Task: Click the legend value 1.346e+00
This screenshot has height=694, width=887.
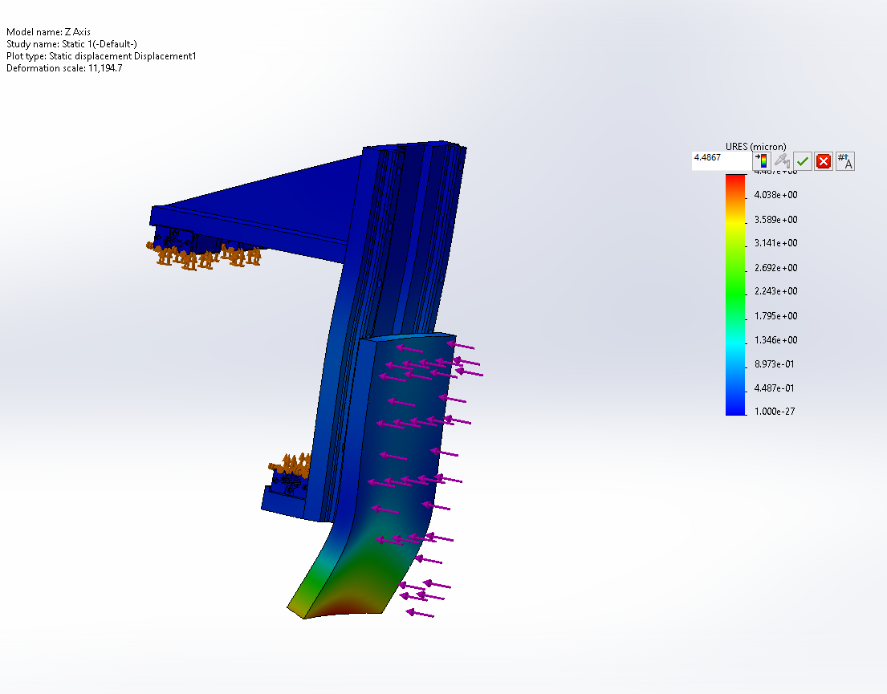Action: (775, 340)
